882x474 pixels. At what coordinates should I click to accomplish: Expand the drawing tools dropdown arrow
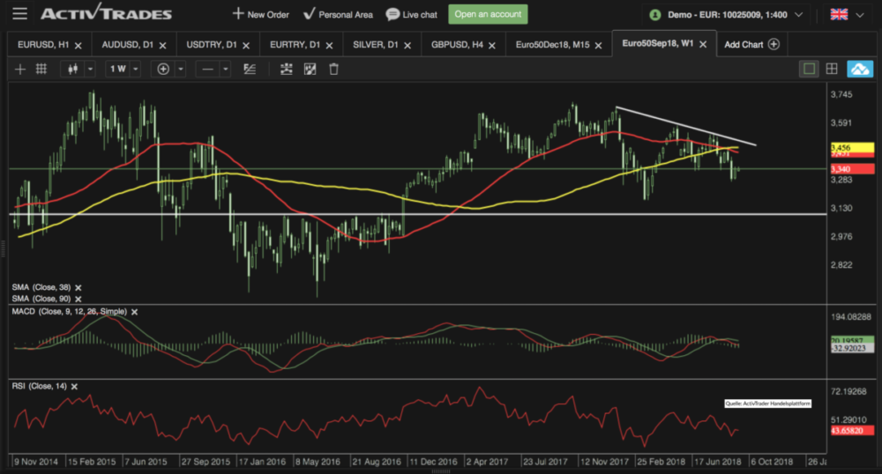(226, 69)
